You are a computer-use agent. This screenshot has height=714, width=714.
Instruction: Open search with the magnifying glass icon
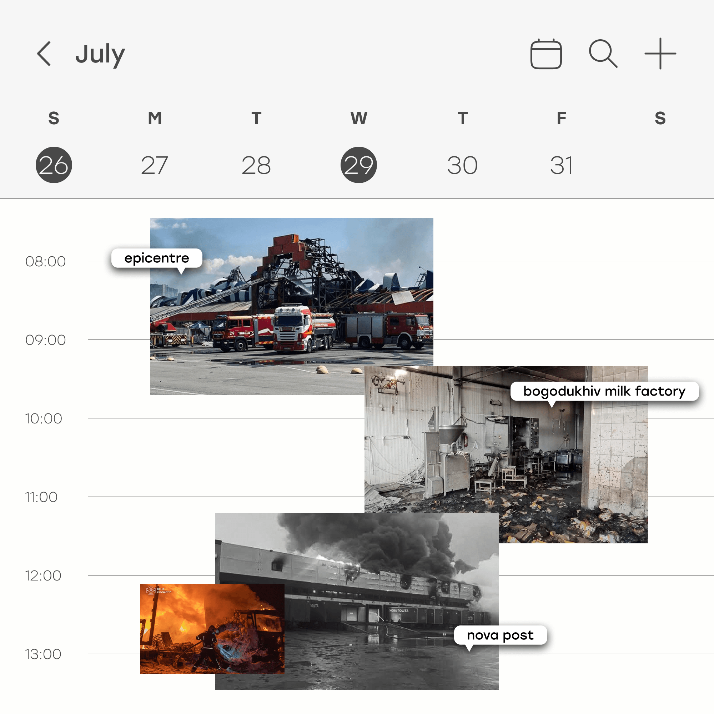[603, 54]
